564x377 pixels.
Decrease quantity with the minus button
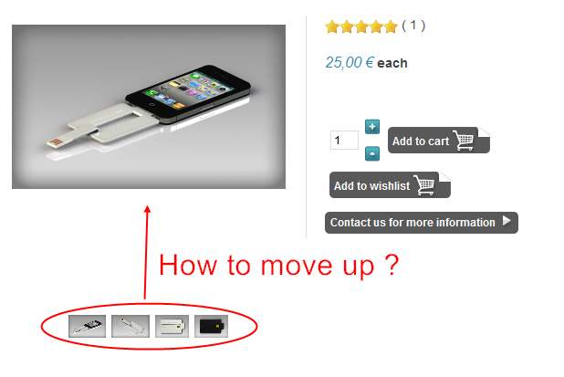click(x=372, y=153)
